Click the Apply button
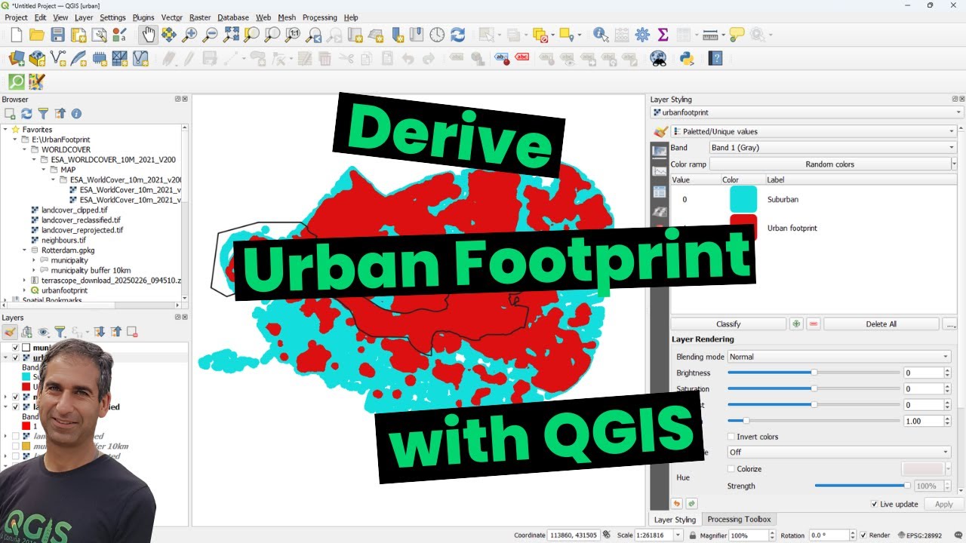This screenshot has height=543, width=966. coord(944,504)
